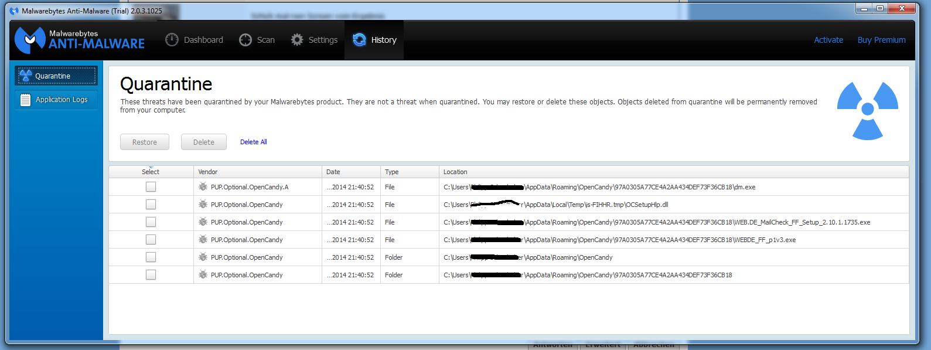Switch to the History tab

374,40
